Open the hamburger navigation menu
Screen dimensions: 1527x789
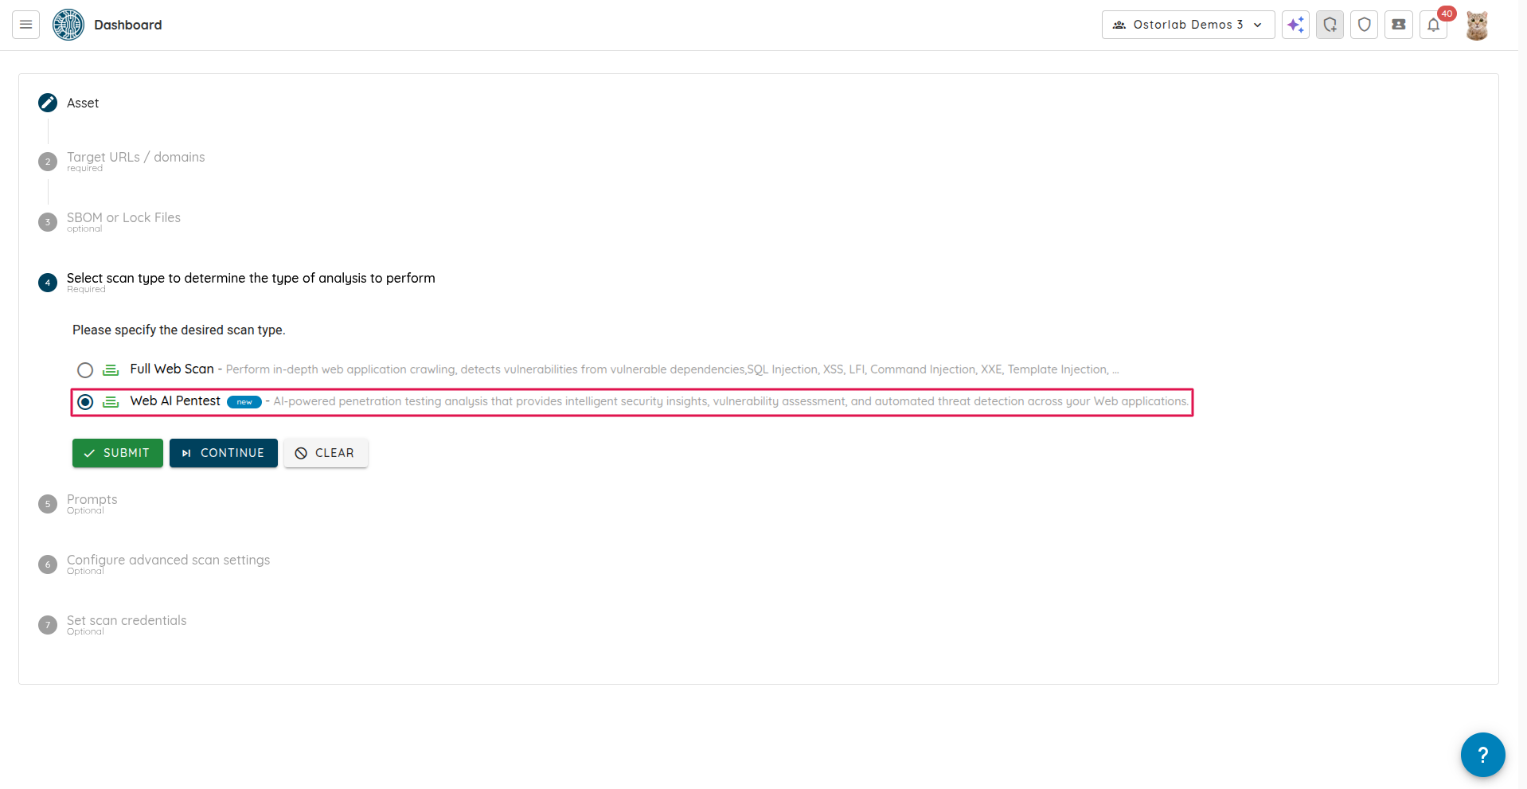[x=25, y=25]
